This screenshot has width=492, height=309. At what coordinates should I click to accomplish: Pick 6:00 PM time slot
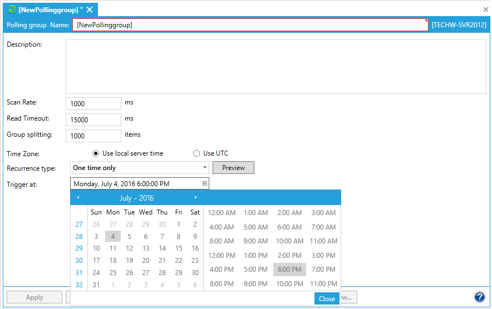tap(289, 270)
